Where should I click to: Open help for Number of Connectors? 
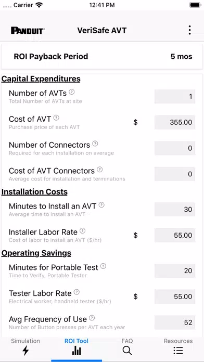pyautogui.click(x=95, y=144)
